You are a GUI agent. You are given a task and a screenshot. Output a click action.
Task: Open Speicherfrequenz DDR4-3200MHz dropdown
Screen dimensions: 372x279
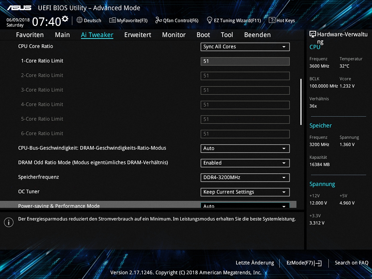pos(245,177)
